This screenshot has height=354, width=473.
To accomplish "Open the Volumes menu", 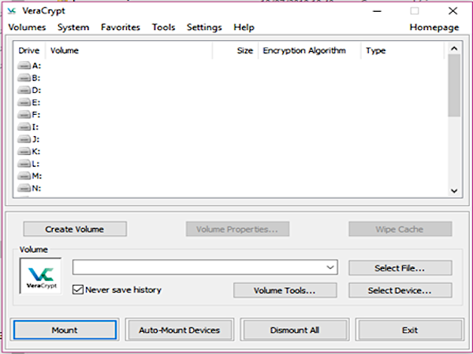I will click(x=27, y=28).
